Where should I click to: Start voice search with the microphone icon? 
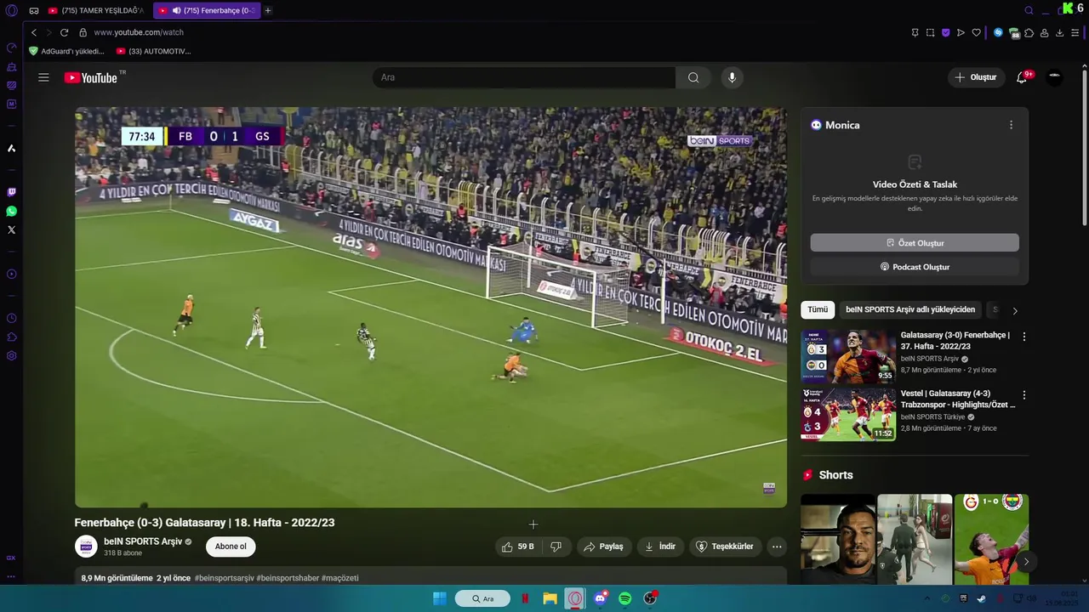[732, 77]
